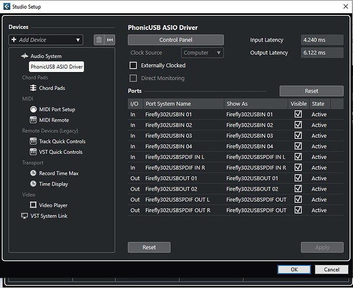Select Track Quick Controls entry
This screenshot has height=288, width=353.
(62, 141)
